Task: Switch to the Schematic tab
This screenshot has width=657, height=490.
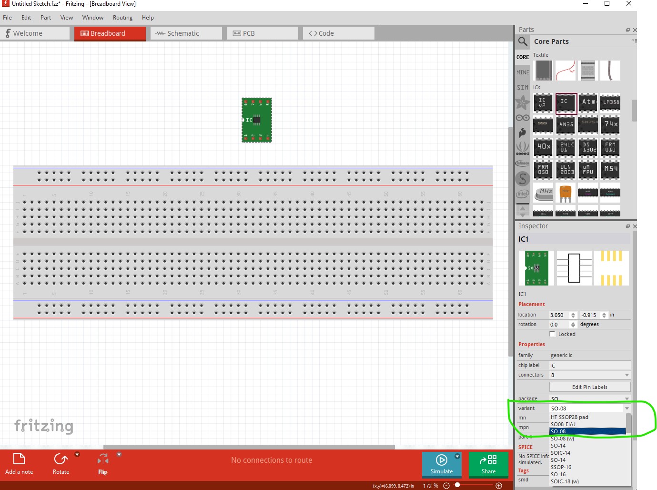Action: click(186, 33)
